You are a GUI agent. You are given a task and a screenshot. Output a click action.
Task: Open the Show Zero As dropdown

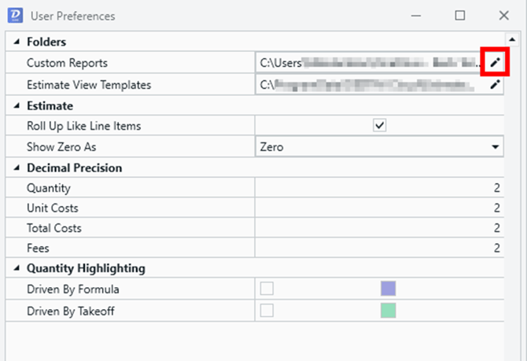[495, 147]
